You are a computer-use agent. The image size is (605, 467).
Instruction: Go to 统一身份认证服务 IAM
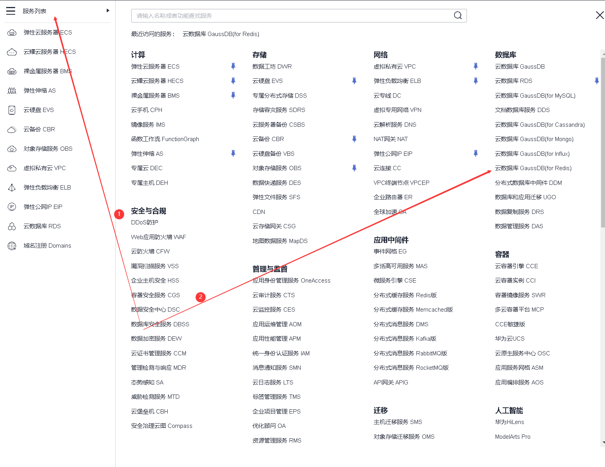point(281,353)
